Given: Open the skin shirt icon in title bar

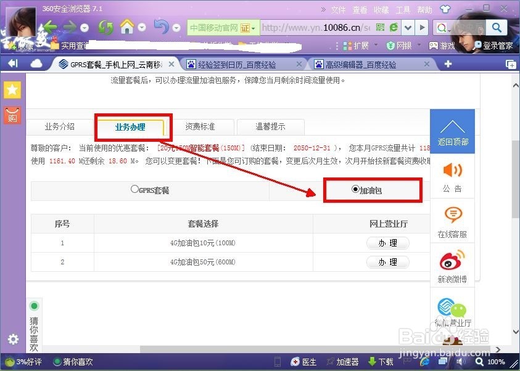Looking at the screenshot, I should tap(445, 9).
